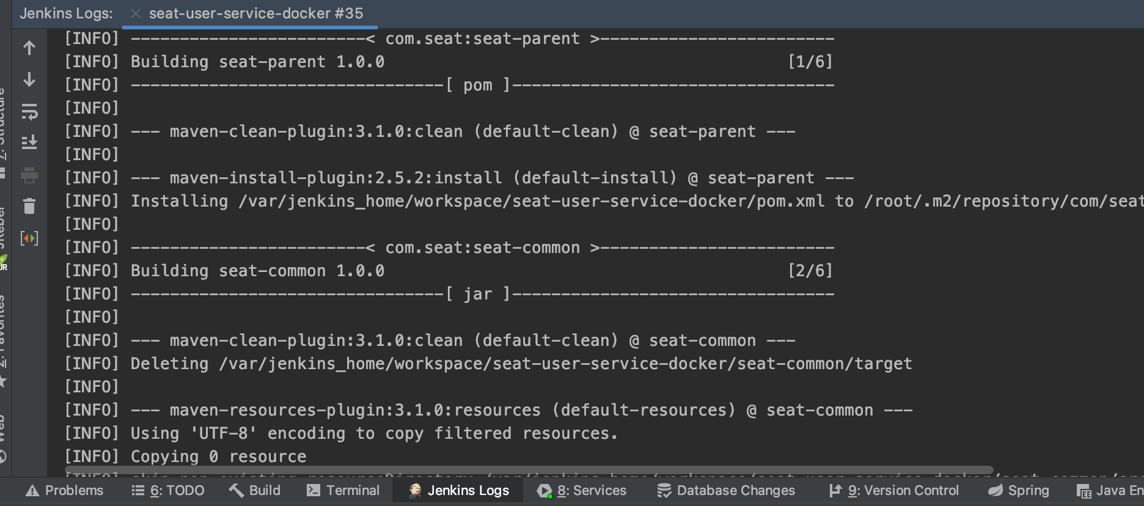Click the 'Jenkins Logs:' panel title
The width and height of the screenshot is (1144, 506).
coord(66,13)
